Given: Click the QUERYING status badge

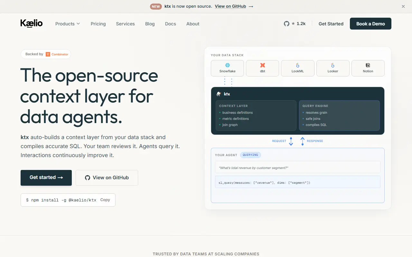Looking at the screenshot, I should click(250, 155).
